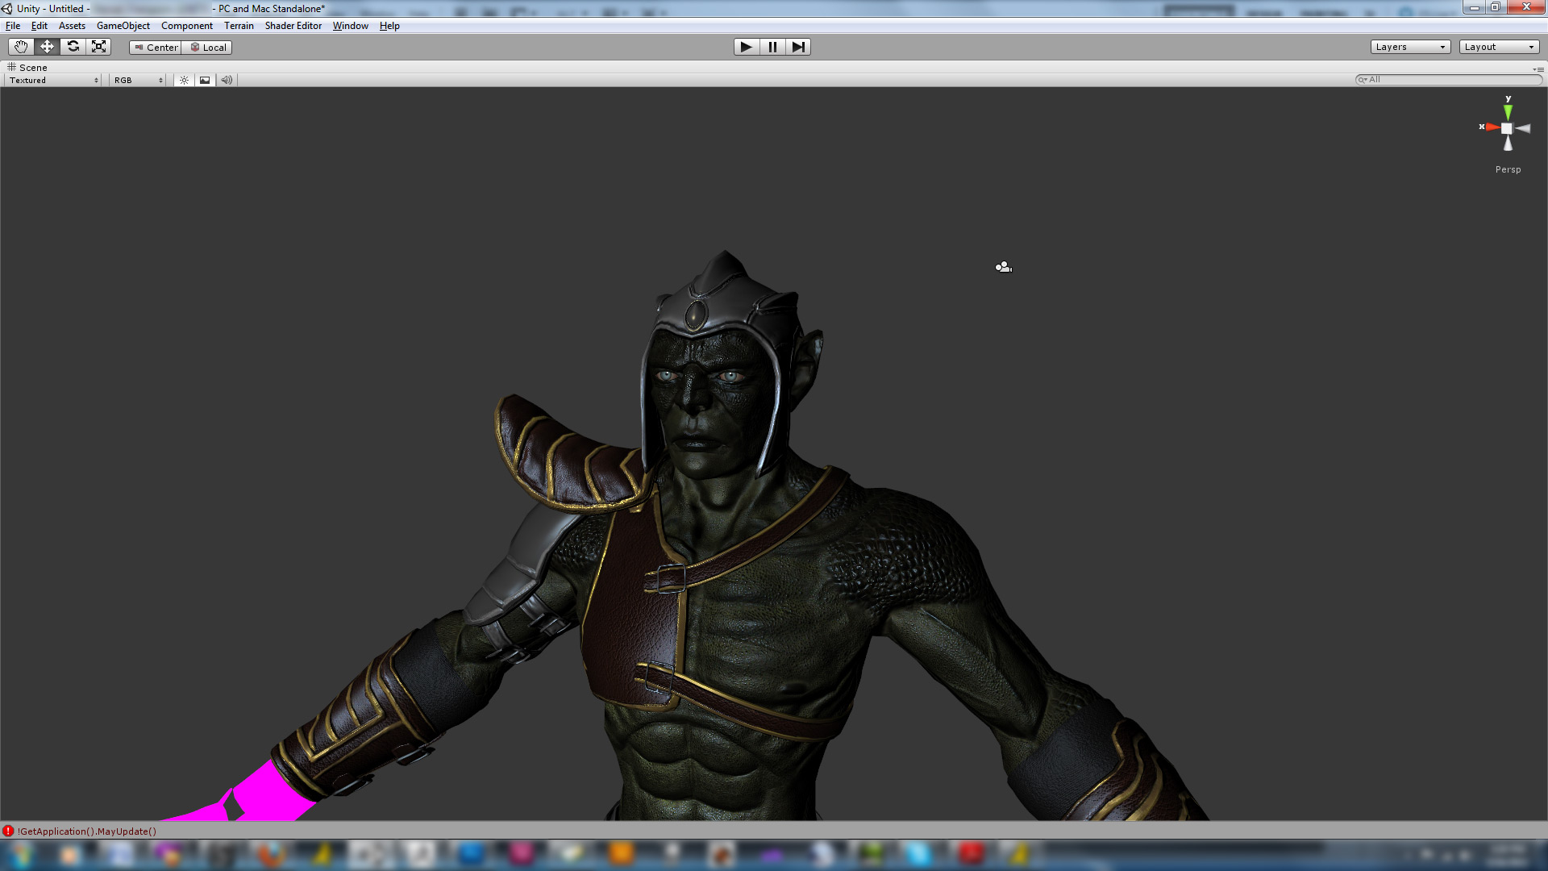This screenshot has width=1548, height=871.
Task: Open the Window menu
Action: tap(351, 26)
